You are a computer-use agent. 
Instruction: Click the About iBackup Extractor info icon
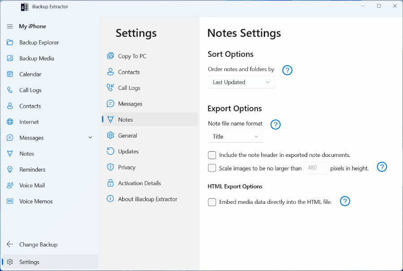(110, 199)
